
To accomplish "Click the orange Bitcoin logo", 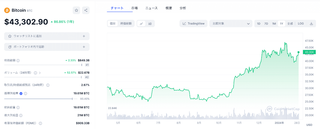I will (x=7, y=10).
